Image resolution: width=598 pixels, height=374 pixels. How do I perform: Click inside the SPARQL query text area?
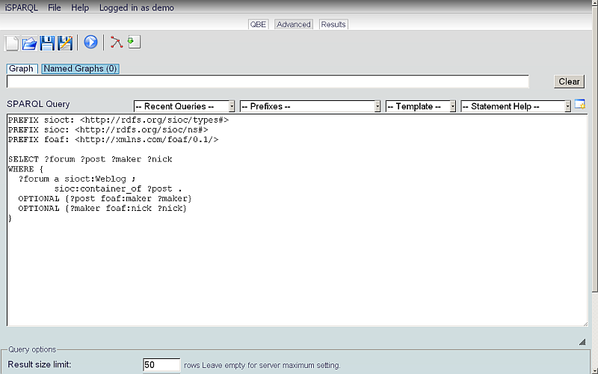[x=297, y=220]
